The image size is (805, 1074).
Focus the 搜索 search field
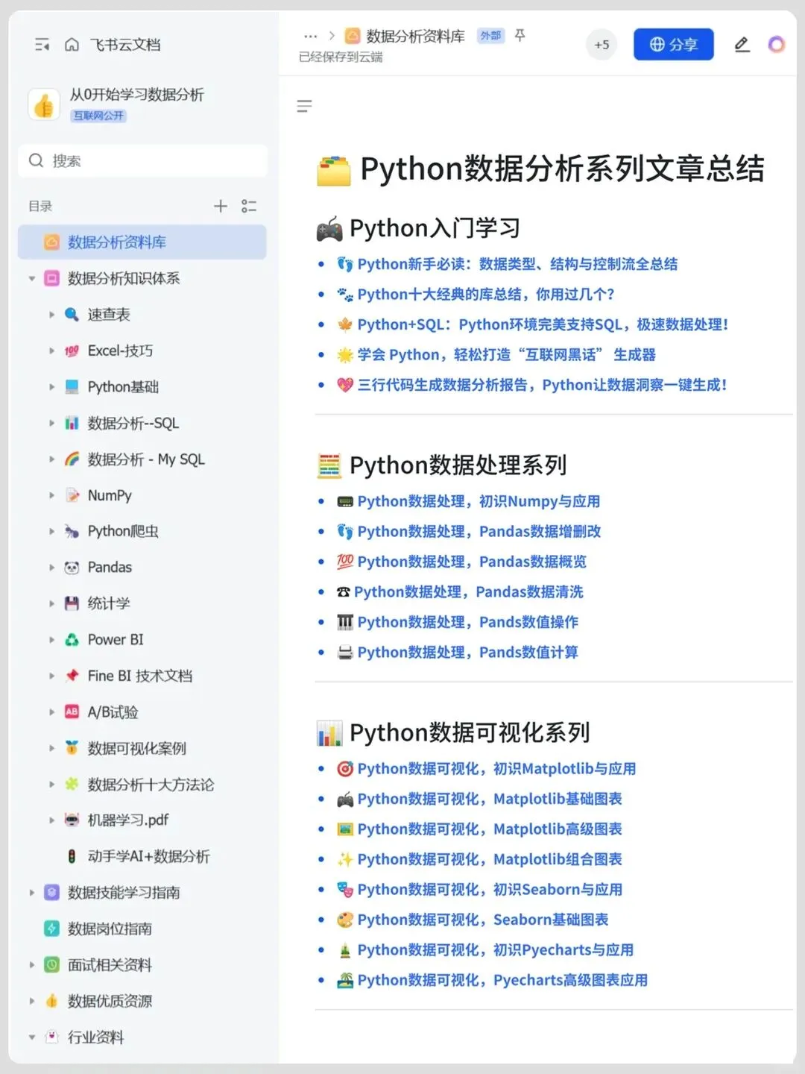tap(142, 160)
